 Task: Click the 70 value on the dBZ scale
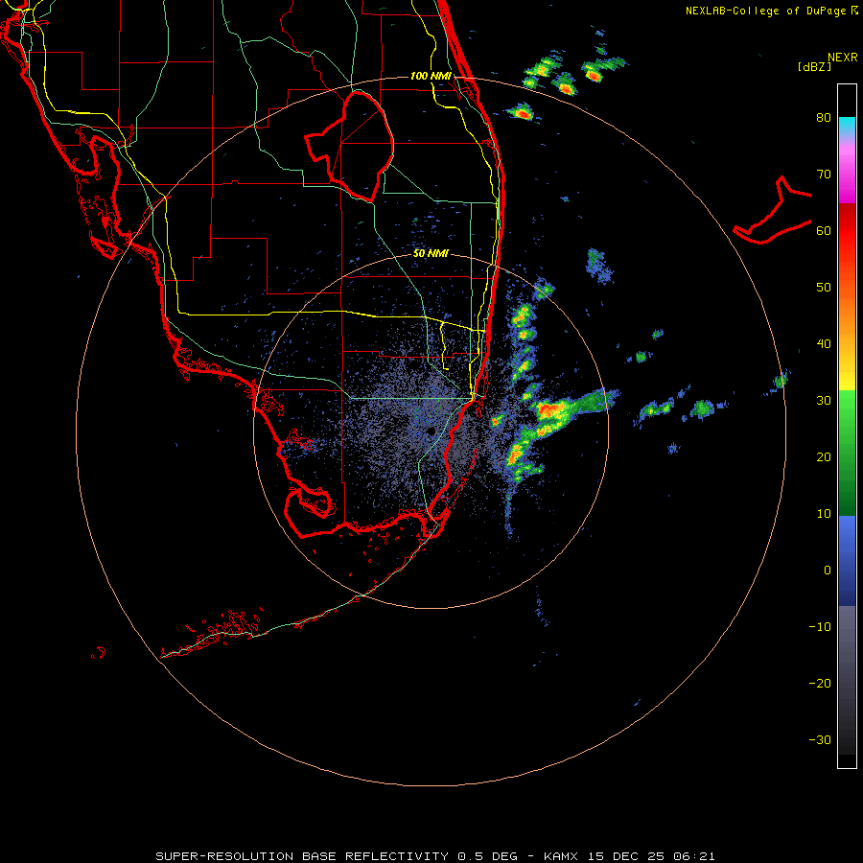[824, 175]
